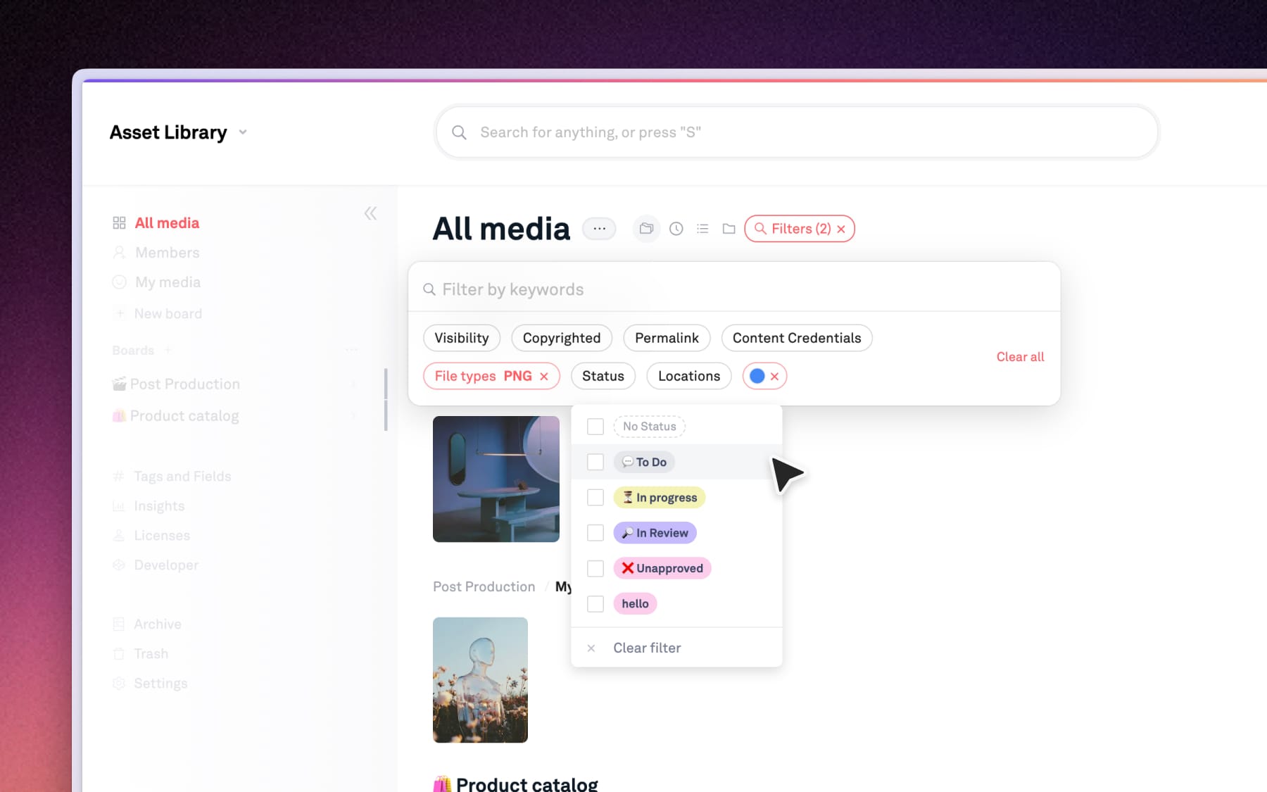
Task: Click the sidebar boards scrollbar
Action: click(x=386, y=399)
